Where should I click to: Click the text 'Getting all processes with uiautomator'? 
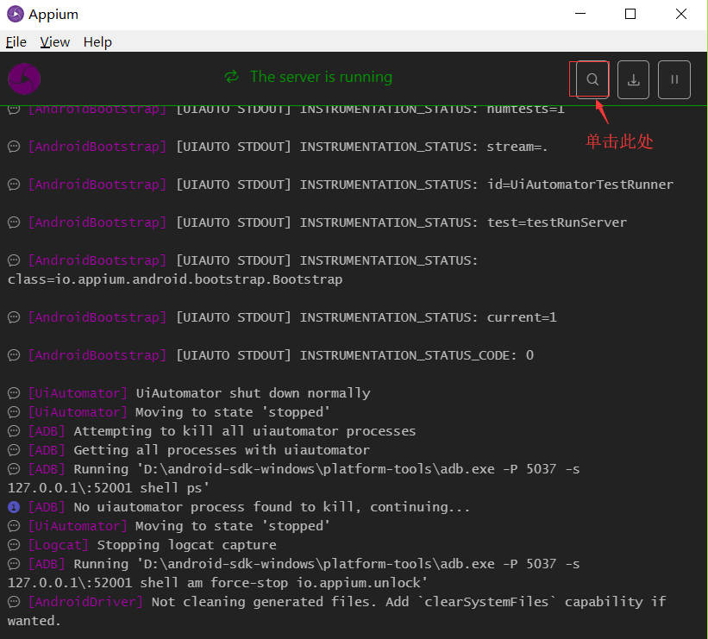pyautogui.click(x=222, y=450)
